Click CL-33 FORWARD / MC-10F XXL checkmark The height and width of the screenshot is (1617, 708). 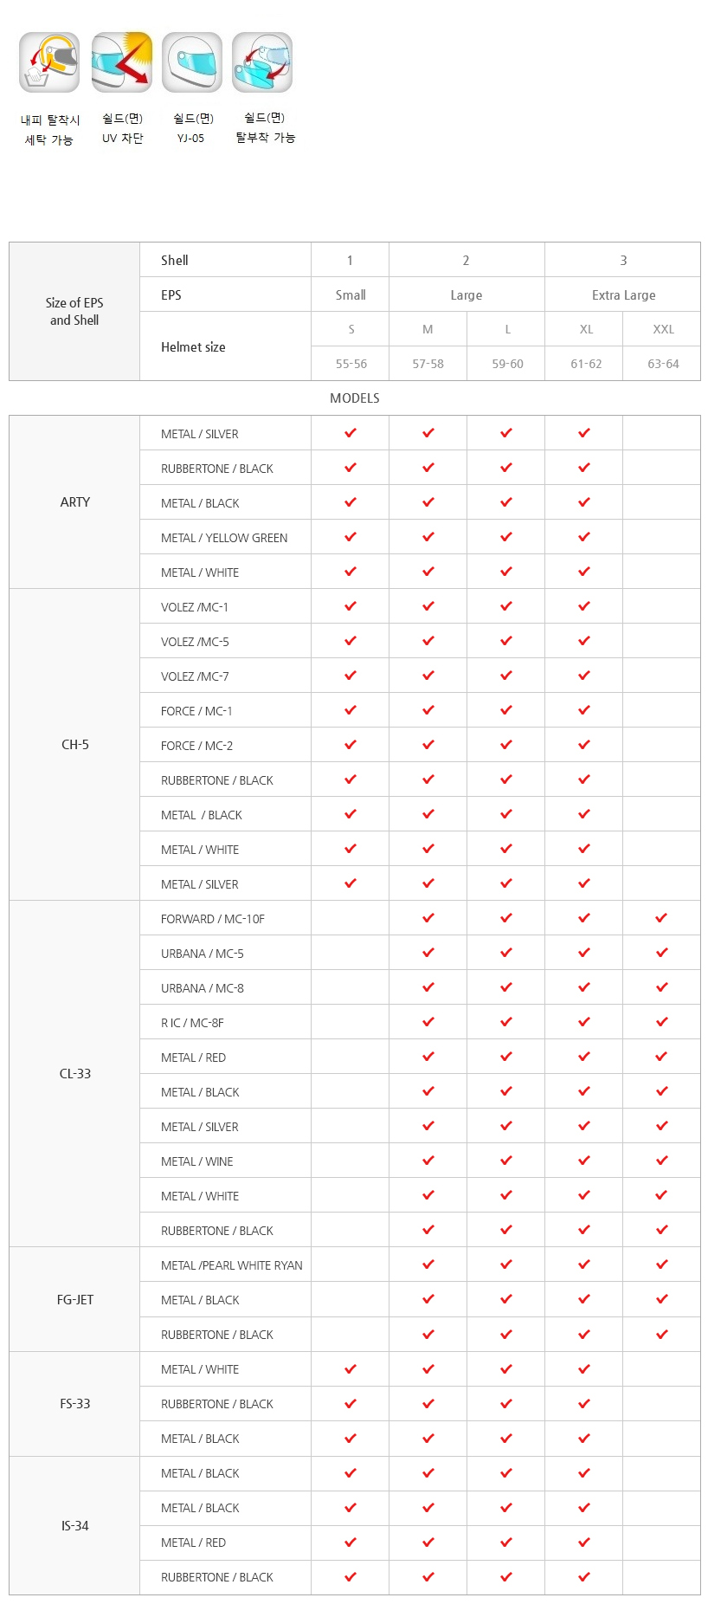[x=662, y=918]
